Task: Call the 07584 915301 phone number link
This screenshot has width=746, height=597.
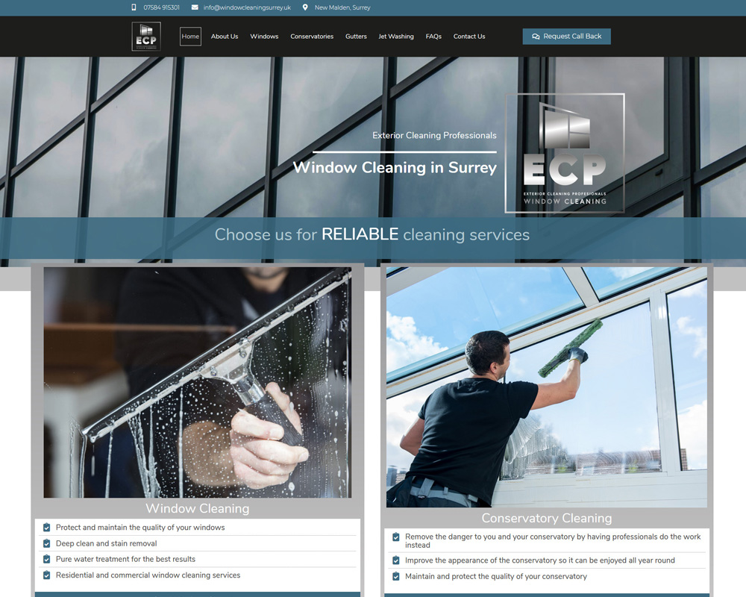Action: tap(161, 7)
